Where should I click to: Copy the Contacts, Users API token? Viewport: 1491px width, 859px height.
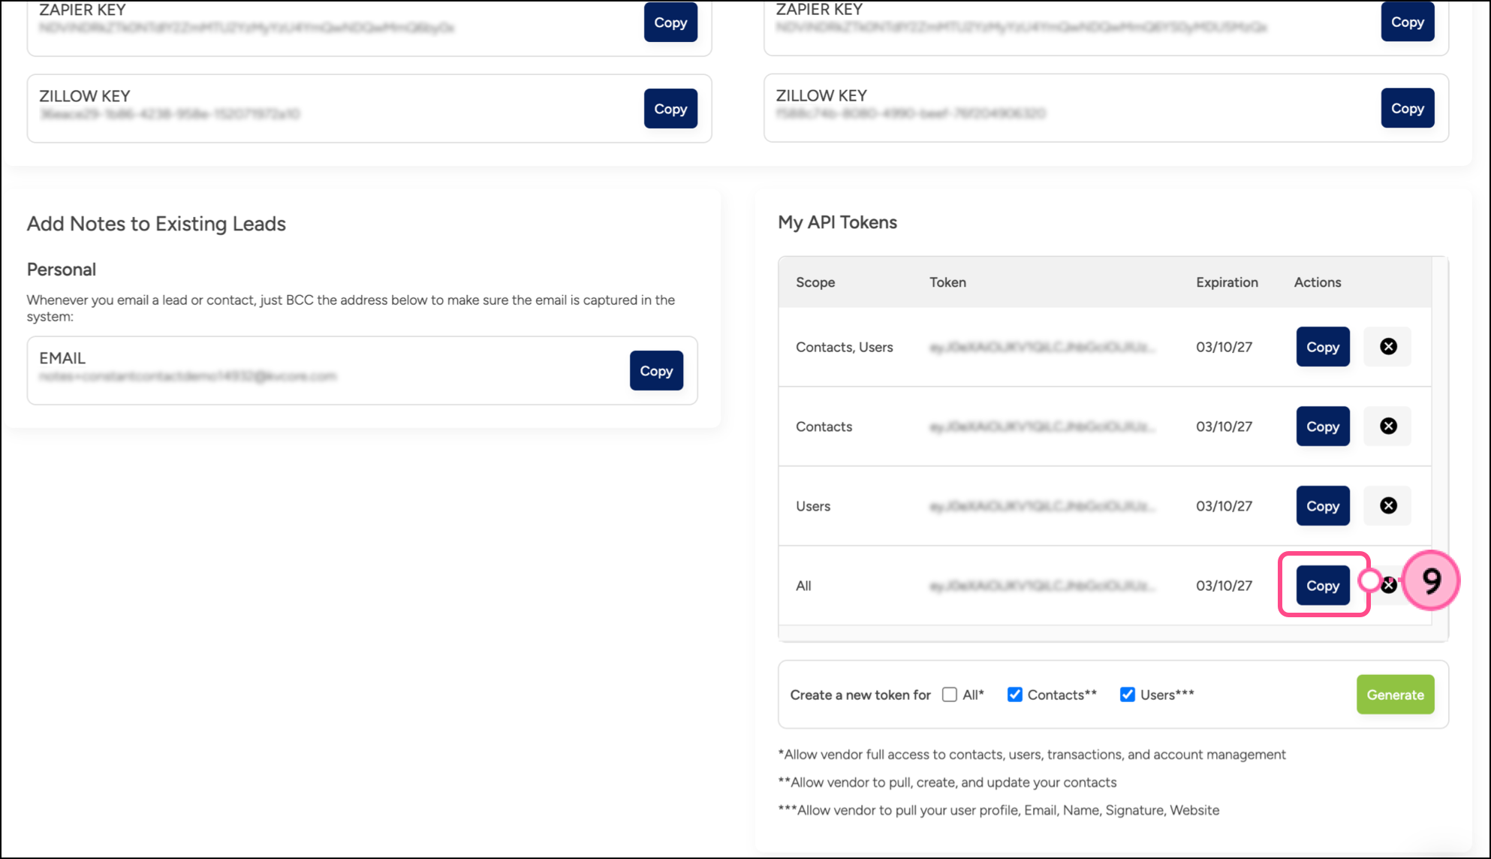click(x=1322, y=347)
